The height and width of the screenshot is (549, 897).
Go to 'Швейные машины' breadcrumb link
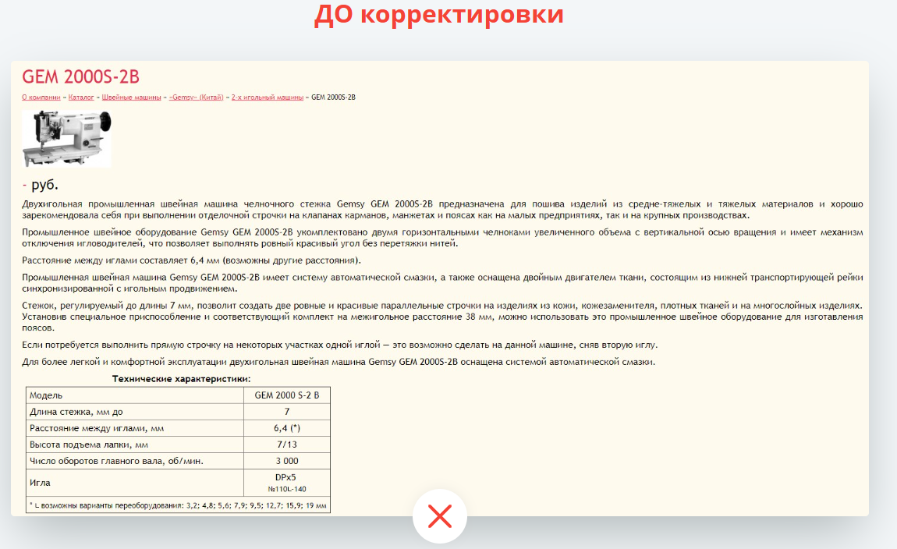[x=132, y=97]
